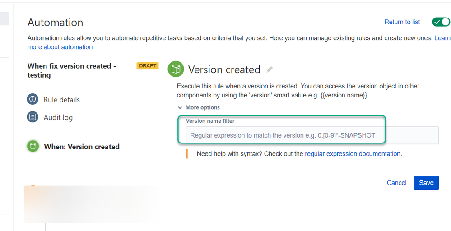Select the When: Version created trigger step
This screenshot has width=451, height=231.
point(82,147)
